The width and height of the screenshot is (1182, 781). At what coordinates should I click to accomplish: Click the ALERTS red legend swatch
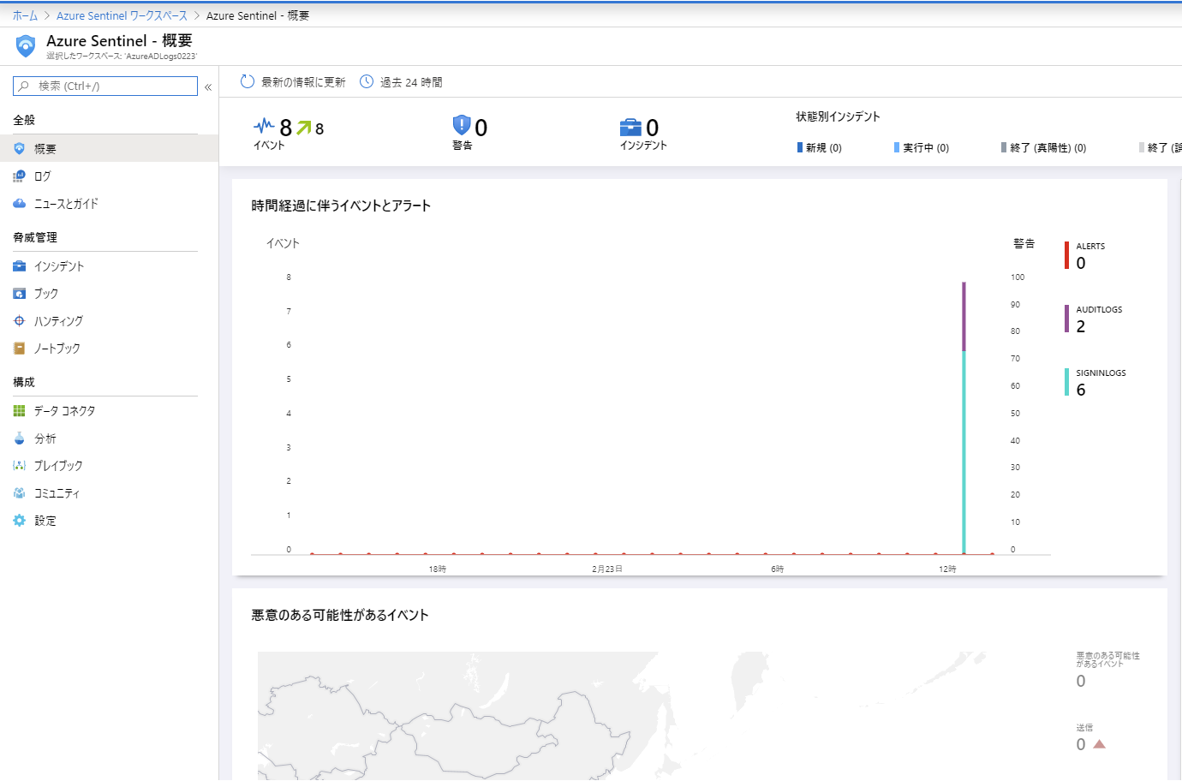(1066, 255)
